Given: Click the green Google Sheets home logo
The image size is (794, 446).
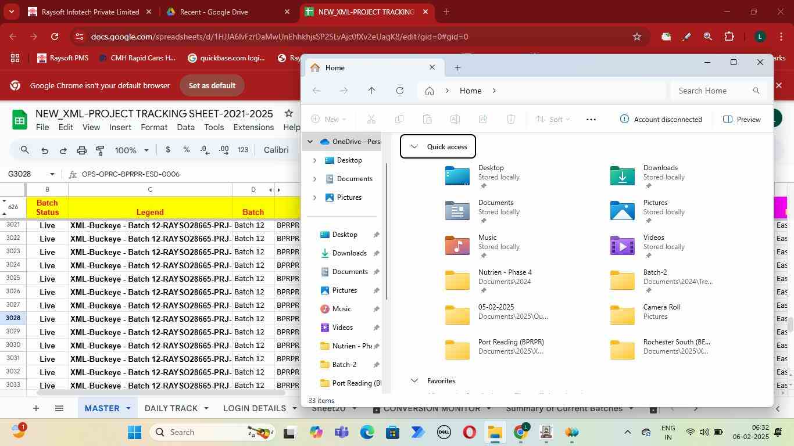Looking at the screenshot, I should click(x=20, y=120).
